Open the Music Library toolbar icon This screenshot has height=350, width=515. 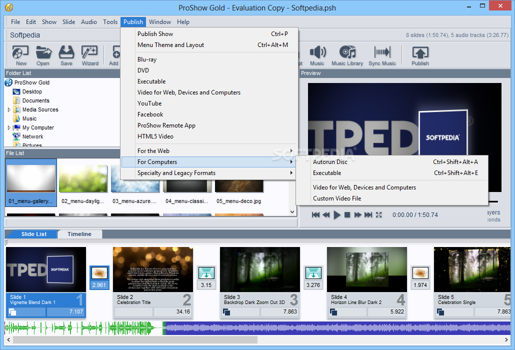(347, 55)
